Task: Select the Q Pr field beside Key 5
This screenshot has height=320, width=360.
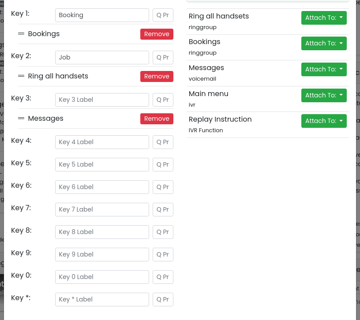Action: point(163,164)
